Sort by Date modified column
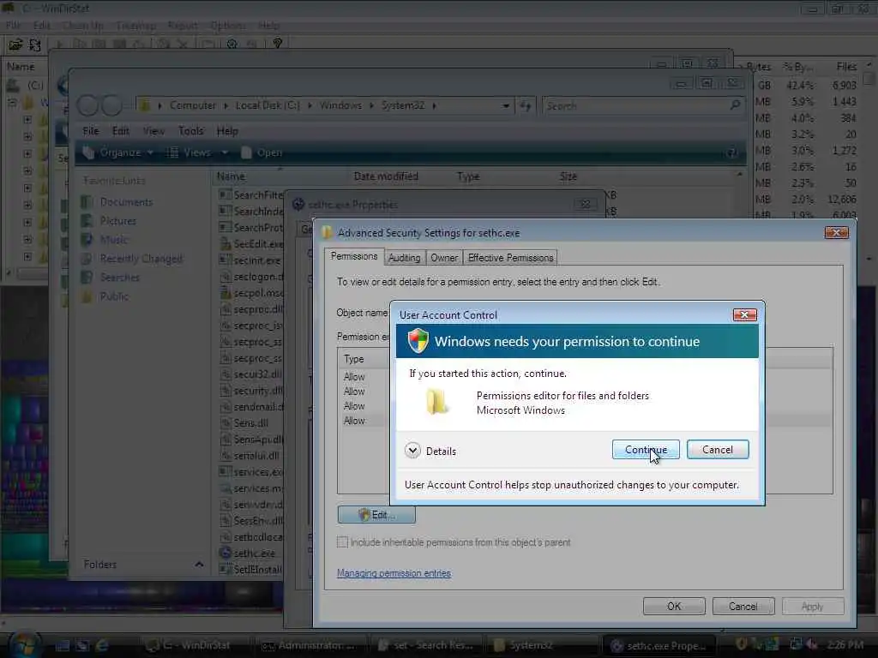The width and height of the screenshot is (878, 658). point(386,176)
